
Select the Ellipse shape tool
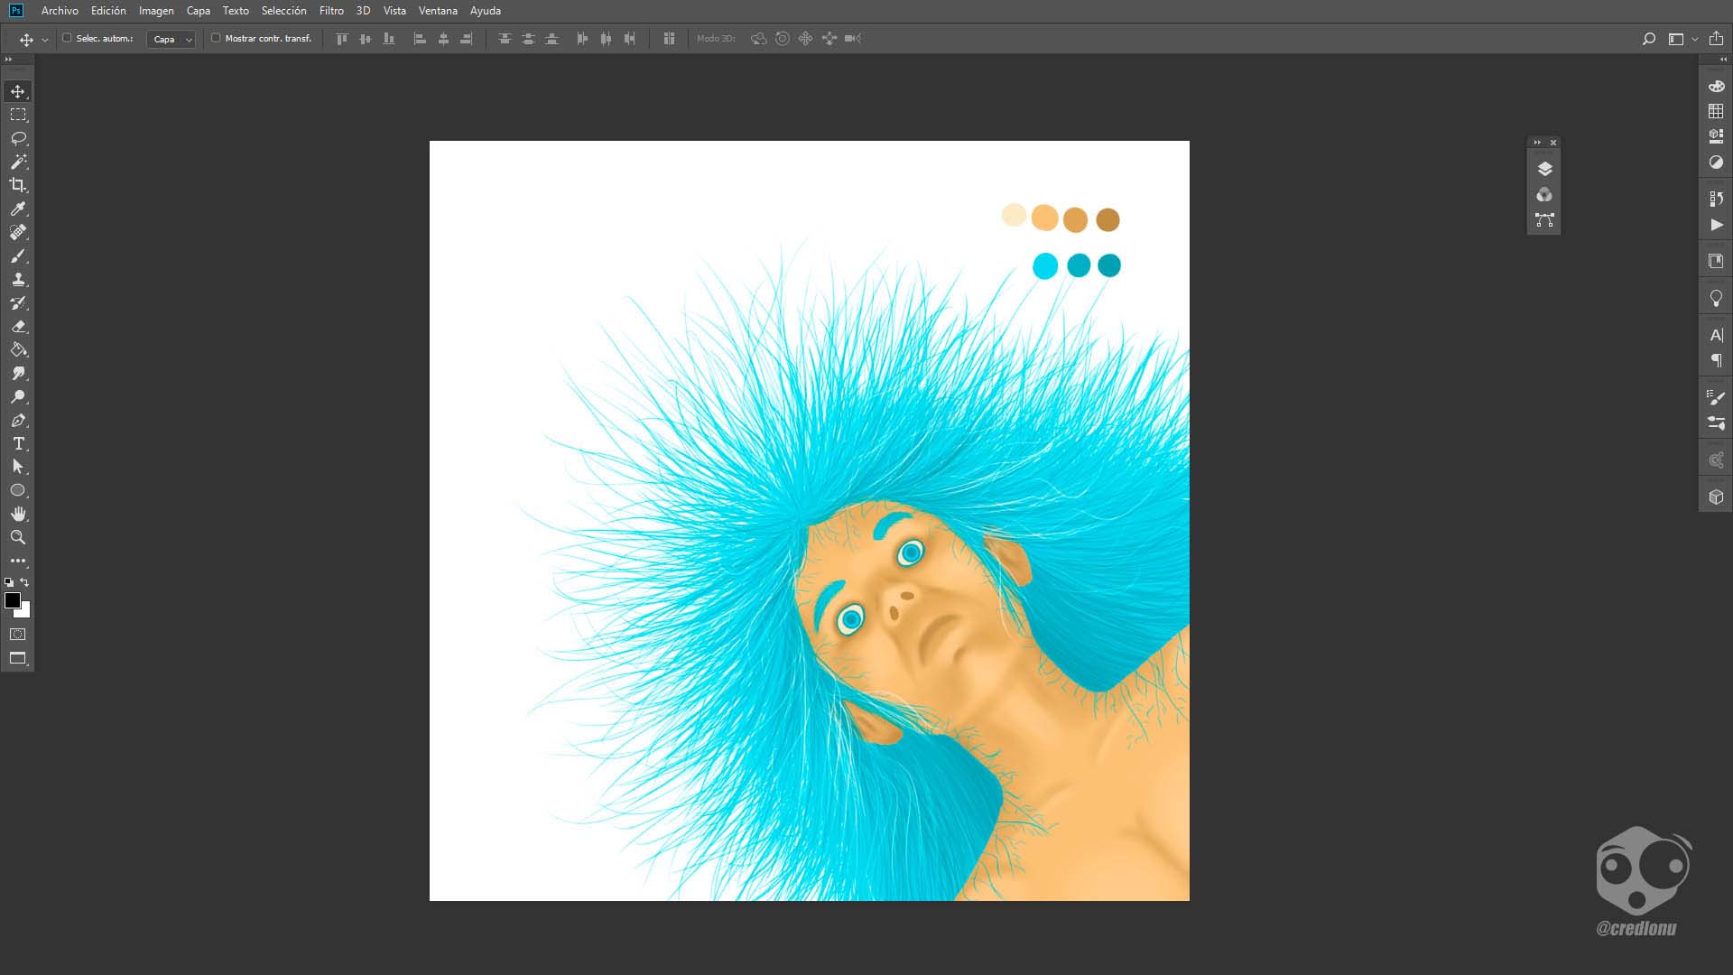tap(18, 490)
